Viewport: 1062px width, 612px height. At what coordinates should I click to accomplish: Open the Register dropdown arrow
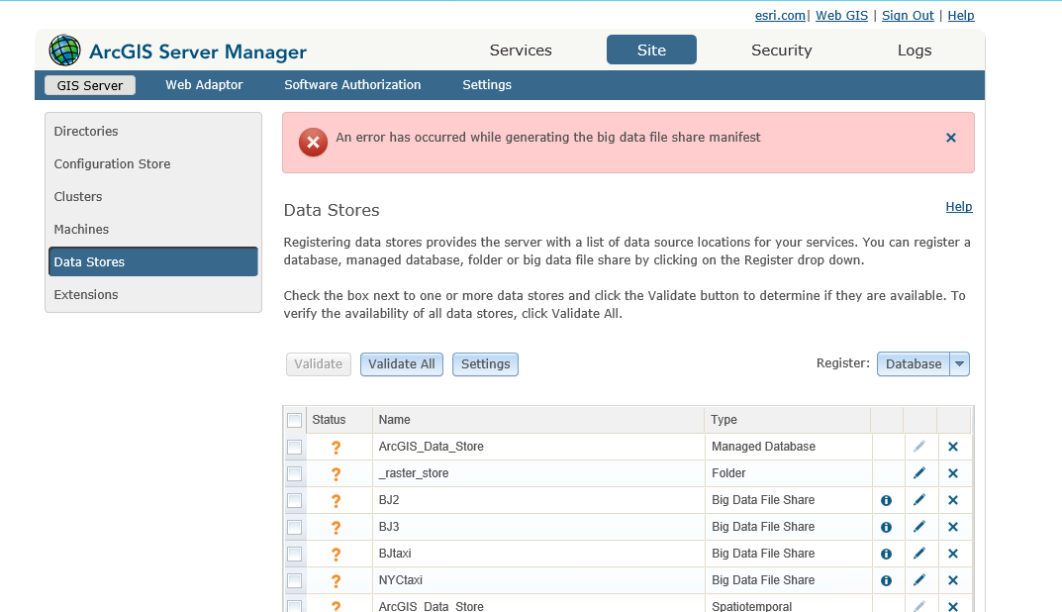point(960,364)
